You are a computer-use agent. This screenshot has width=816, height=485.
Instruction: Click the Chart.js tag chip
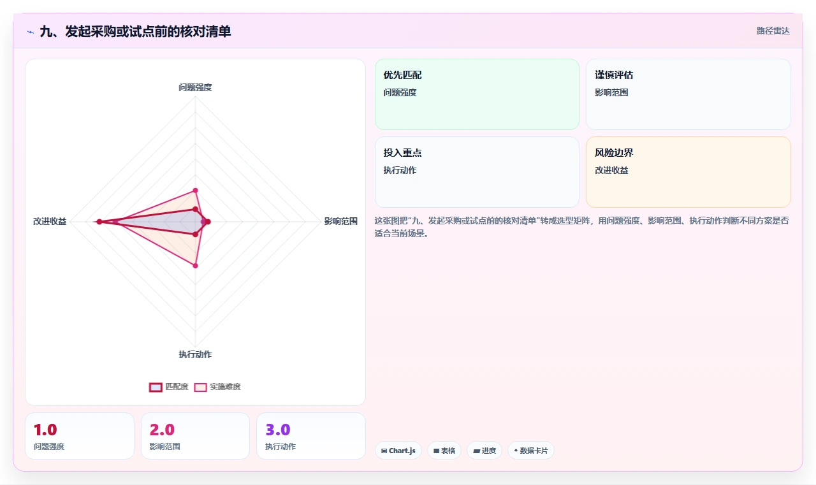pyautogui.click(x=398, y=451)
